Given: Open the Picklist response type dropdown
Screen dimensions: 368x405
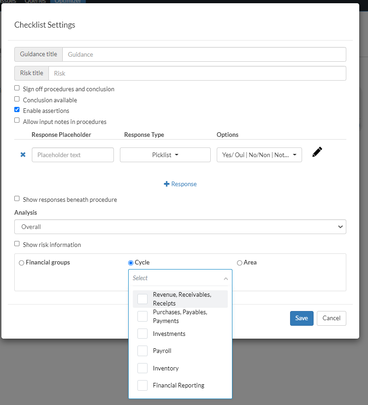Looking at the screenshot, I should click(165, 155).
